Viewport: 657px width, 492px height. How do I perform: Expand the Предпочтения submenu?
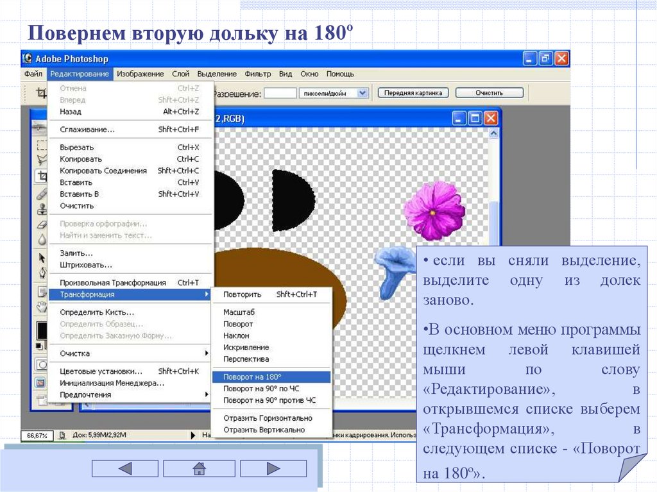tap(130, 394)
